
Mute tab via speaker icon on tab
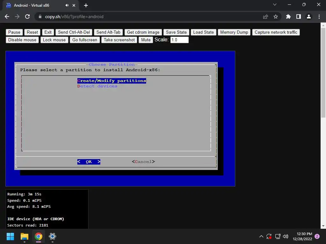tap(67, 5)
